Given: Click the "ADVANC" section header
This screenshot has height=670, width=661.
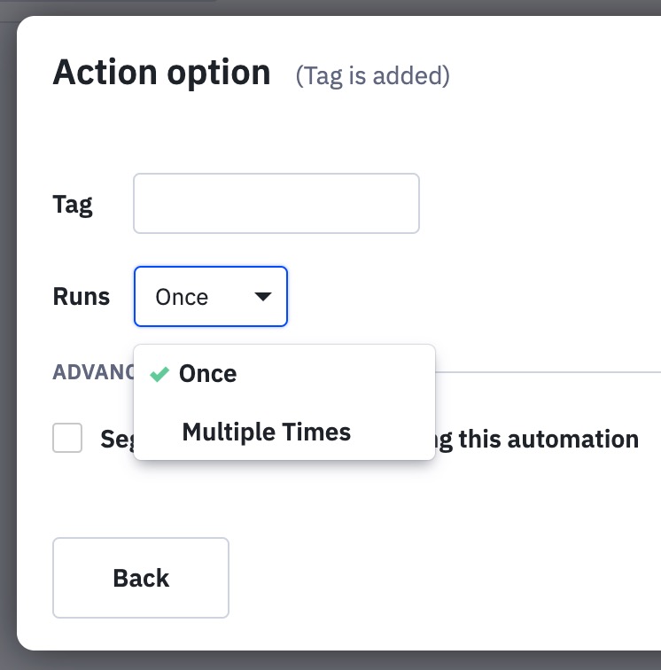Looking at the screenshot, I should [x=92, y=371].
